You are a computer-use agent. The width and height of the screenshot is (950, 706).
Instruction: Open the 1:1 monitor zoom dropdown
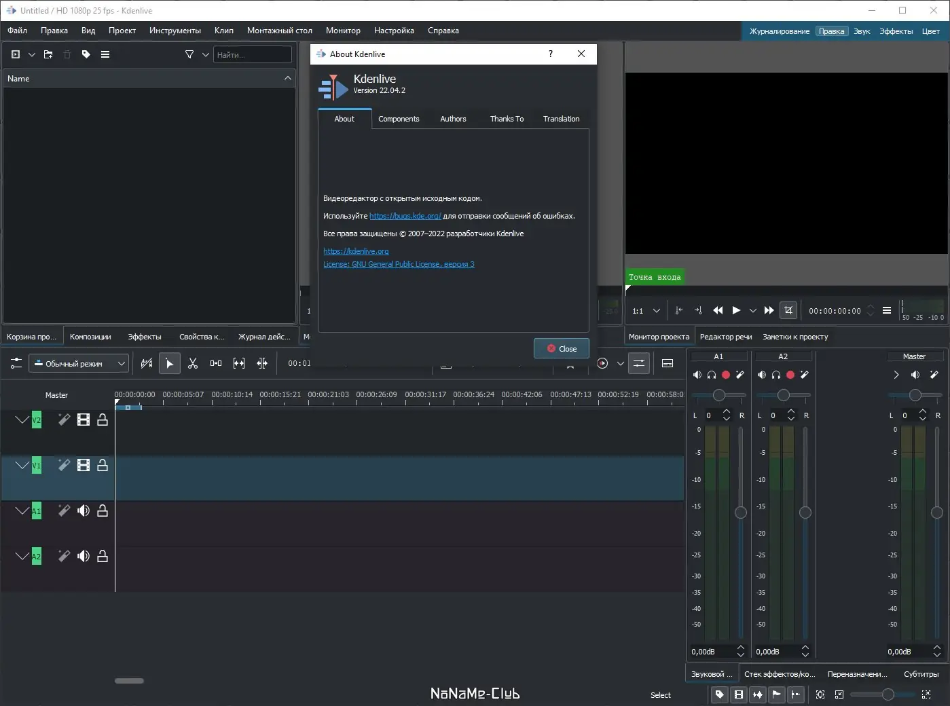click(x=646, y=311)
